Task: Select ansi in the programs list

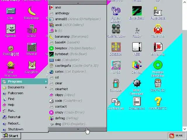Action: 77,7
